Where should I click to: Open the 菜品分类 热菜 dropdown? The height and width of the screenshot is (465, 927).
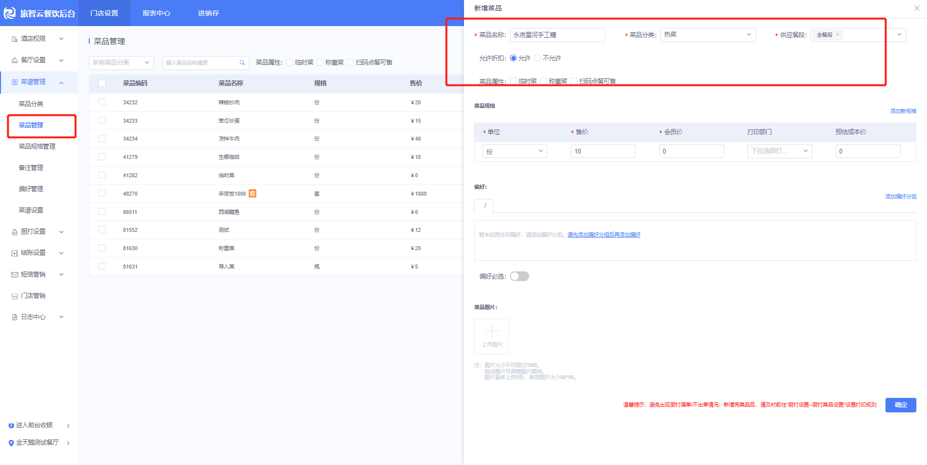click(x=708, y=35)
